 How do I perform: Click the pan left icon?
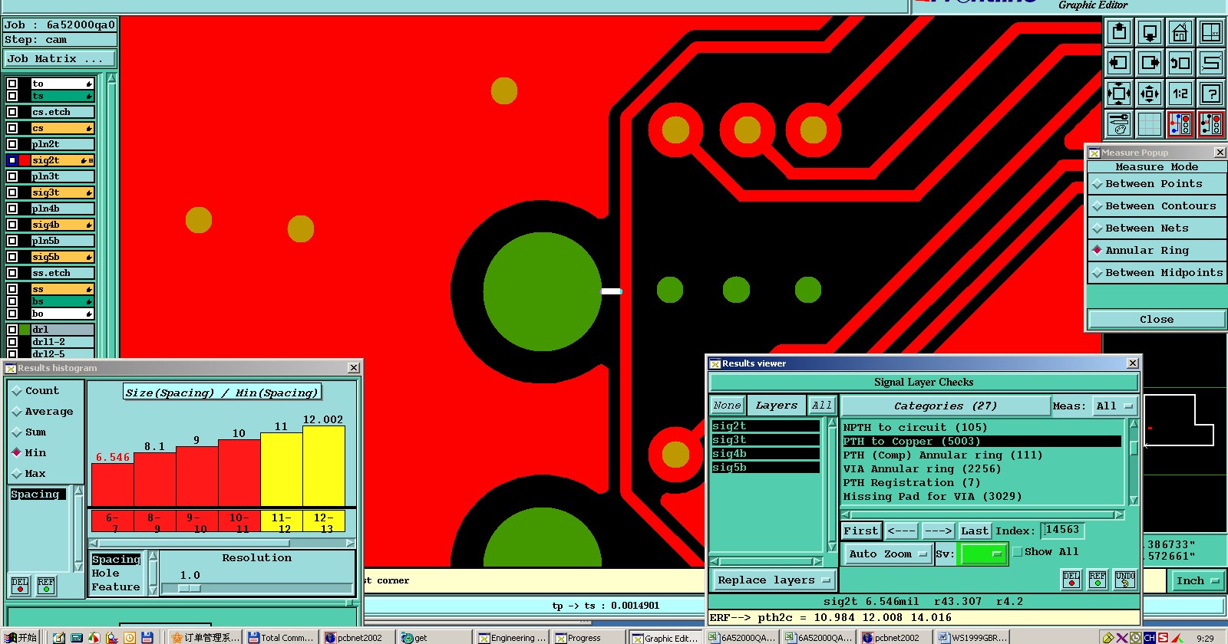(1119, 63)
